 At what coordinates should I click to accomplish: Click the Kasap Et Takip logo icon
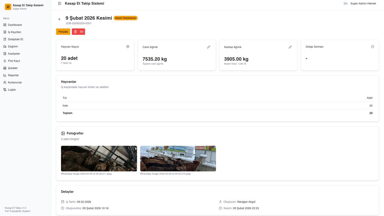click(x=8, y=7)
